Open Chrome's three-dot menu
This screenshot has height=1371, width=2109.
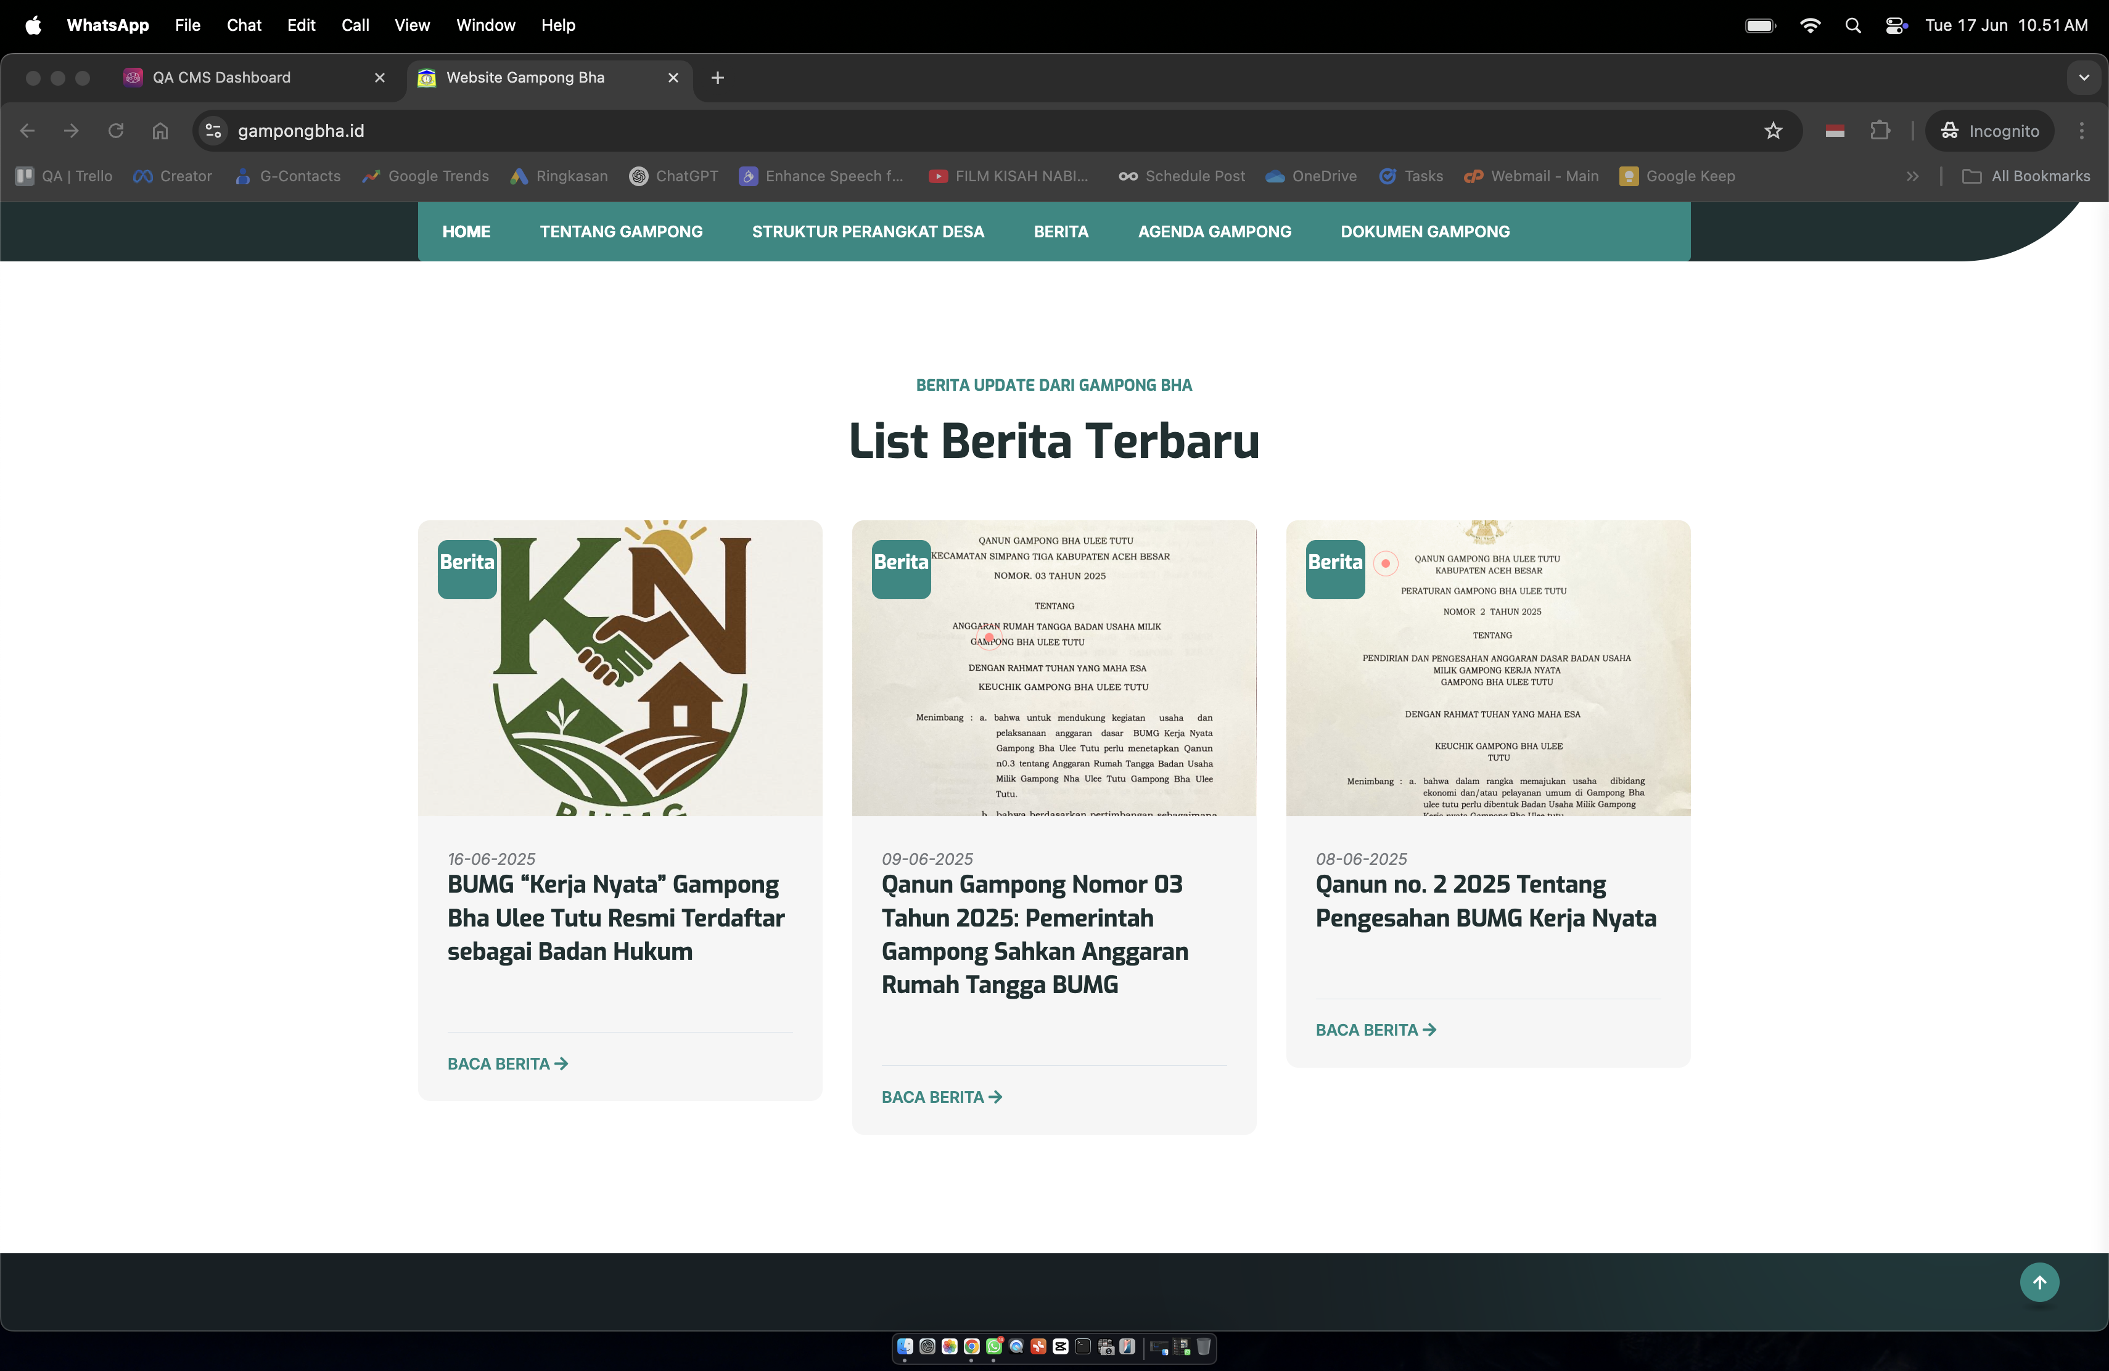pos(2081,130)
